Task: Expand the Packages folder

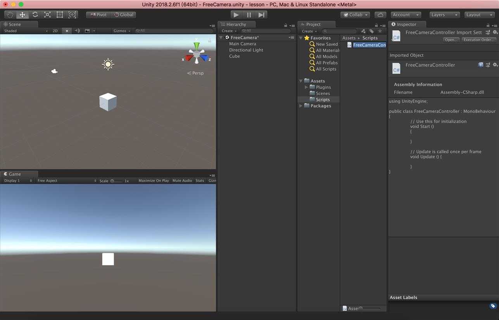Action: click(x=301, y=106)
